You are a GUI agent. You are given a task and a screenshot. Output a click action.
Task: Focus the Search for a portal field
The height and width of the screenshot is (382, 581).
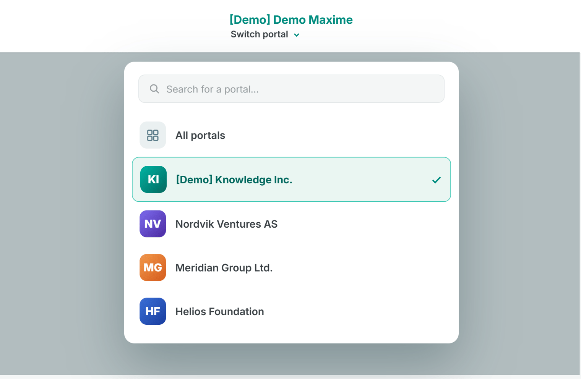pos(291,89)
